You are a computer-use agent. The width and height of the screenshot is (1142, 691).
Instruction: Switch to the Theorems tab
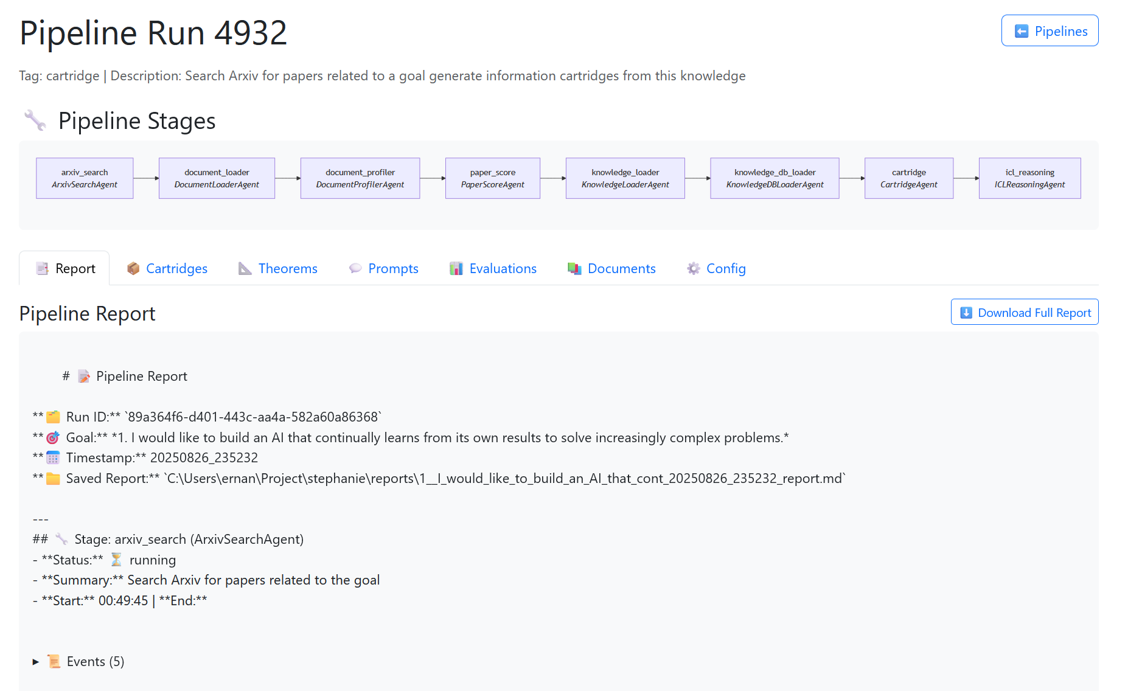287,268
